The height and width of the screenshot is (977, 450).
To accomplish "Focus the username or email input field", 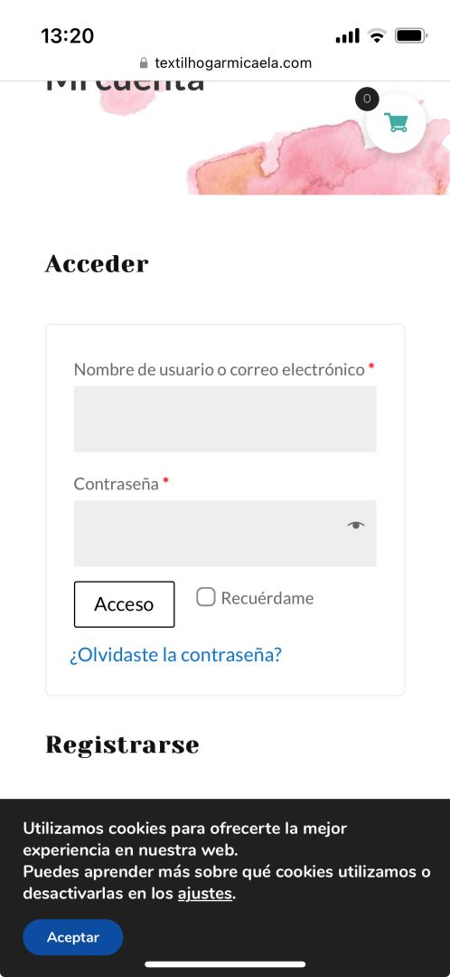I will [x=225, y=419].
